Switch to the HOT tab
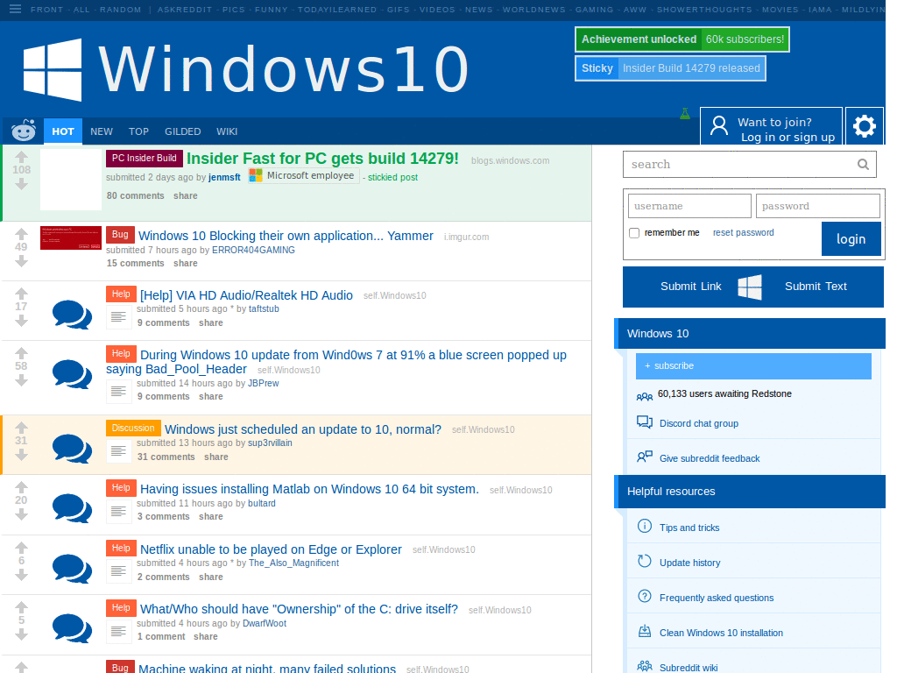Screen dimensions: 897x673 pyautogui.click(x=63, y=131)
